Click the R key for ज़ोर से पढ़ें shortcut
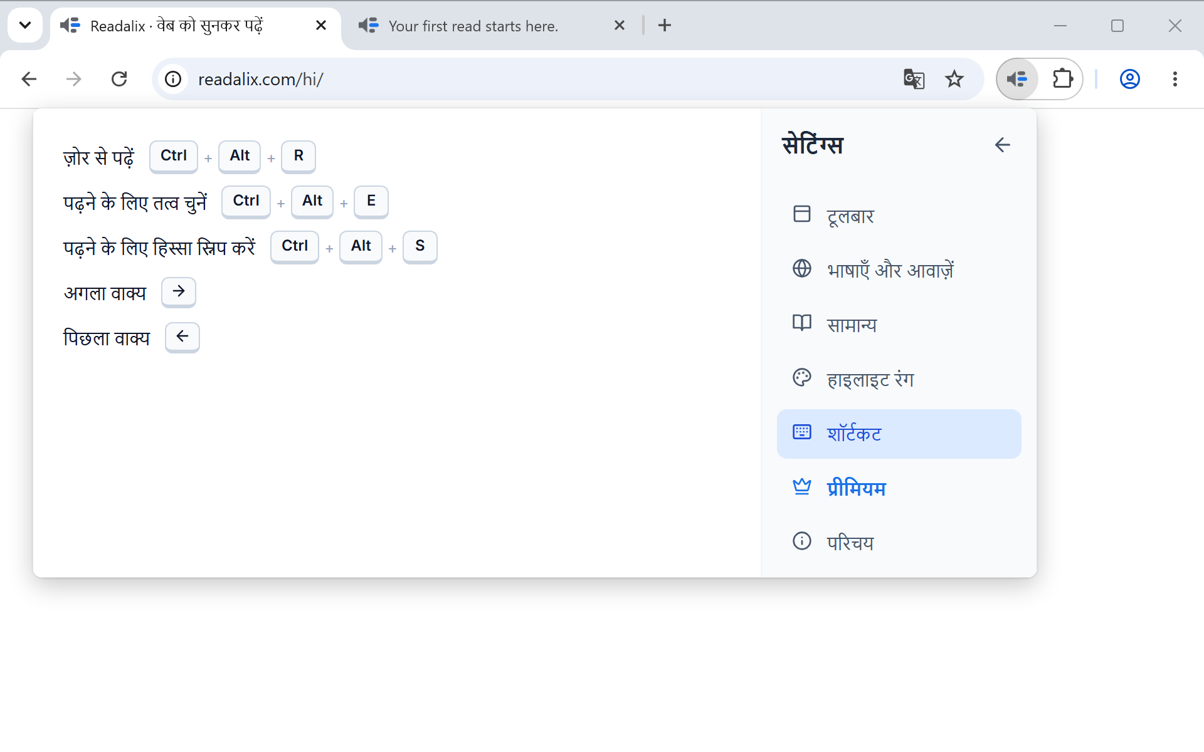Viewport: 1204px width, 752px height. coord(298,156)
